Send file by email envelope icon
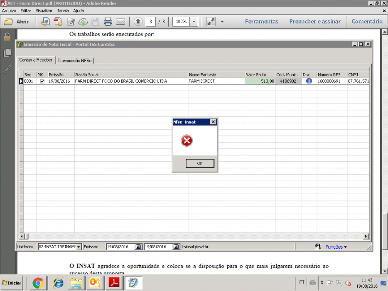388x291 pixels. click(x=120, y=22)
